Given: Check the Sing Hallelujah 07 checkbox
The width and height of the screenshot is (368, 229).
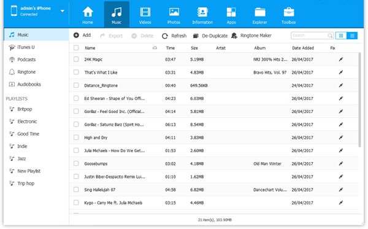Looking at the screenshot, I should click(76, 190).
